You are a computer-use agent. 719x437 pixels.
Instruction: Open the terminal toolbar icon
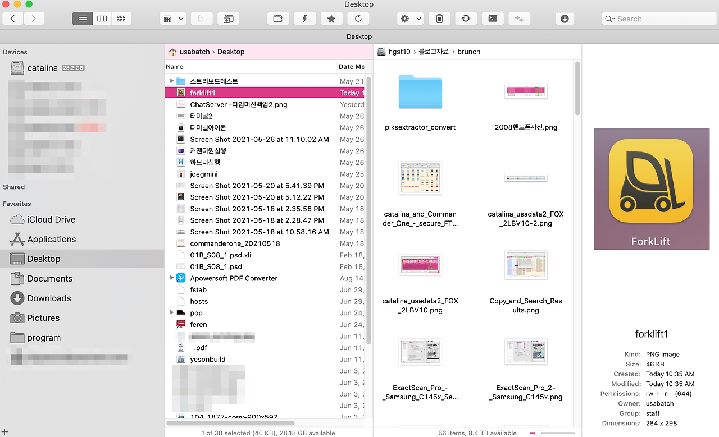[x=493, y=19]
